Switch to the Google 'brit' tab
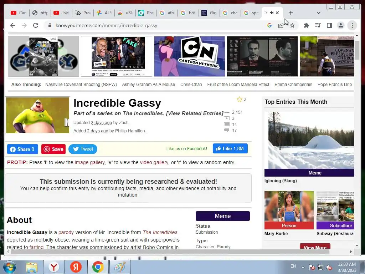This screenshot has width=365, height=274. (188, 13)
